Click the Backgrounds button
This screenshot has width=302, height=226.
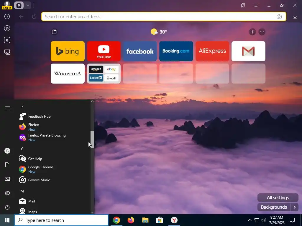tap(274, 207)
